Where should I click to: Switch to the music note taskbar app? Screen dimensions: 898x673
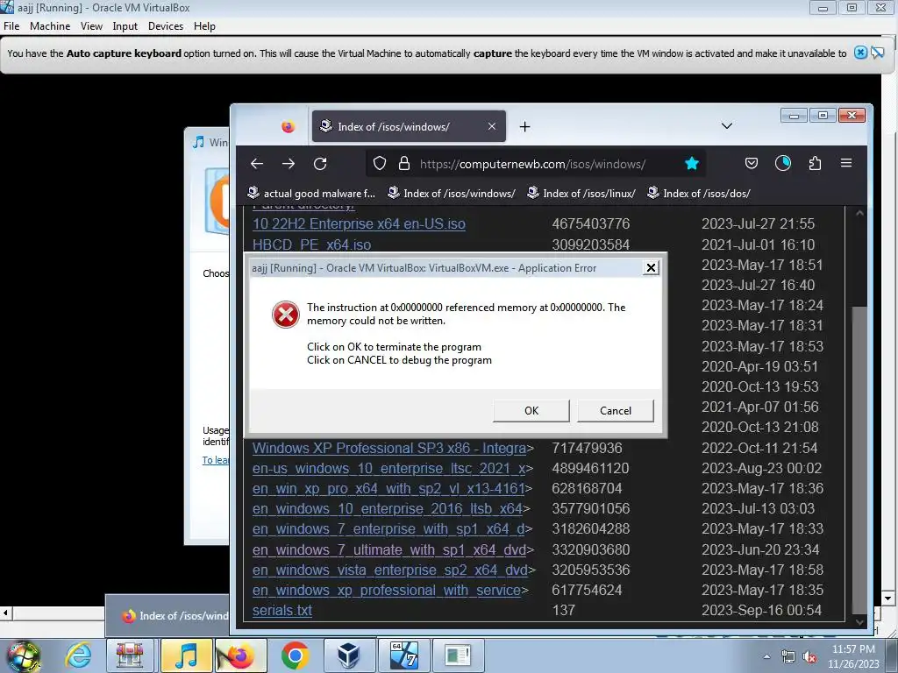[186, 655]
